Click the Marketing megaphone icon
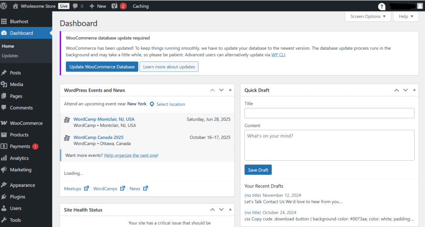This screenshot has height=227, width=425. click(x=4, y=170)
